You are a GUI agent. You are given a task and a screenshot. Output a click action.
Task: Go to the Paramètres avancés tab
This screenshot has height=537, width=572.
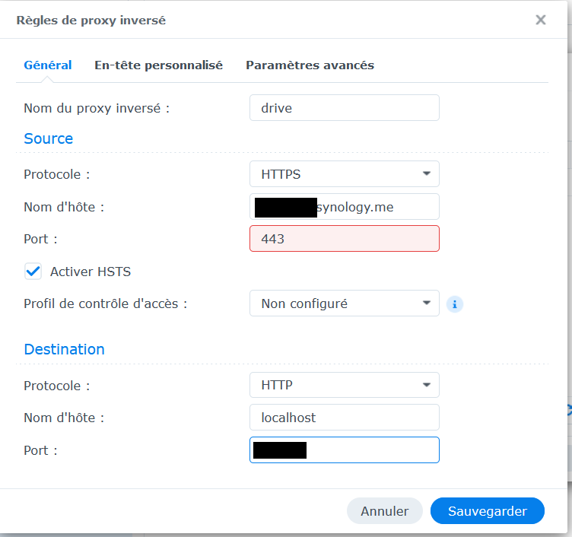310,65
